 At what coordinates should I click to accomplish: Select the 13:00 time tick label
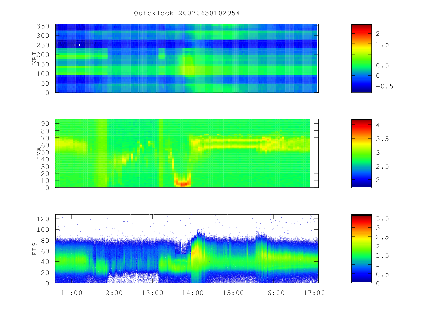coord(153,293)
